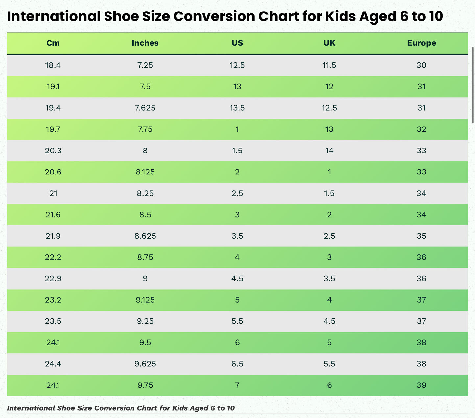
Task: Select the UK column header
Action: coord(329,43)
